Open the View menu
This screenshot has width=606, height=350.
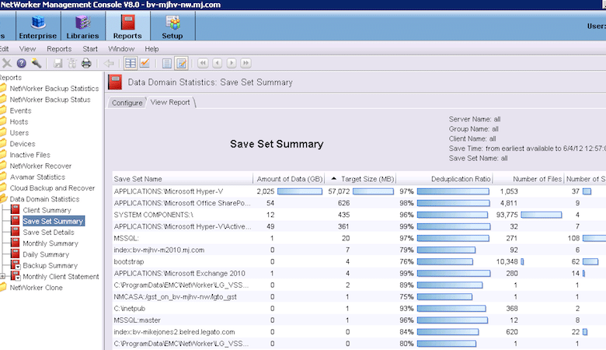coord(27,49)
